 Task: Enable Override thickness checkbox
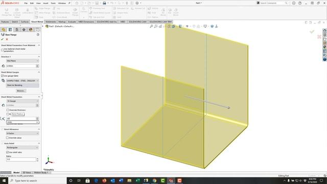pos(8,110)
